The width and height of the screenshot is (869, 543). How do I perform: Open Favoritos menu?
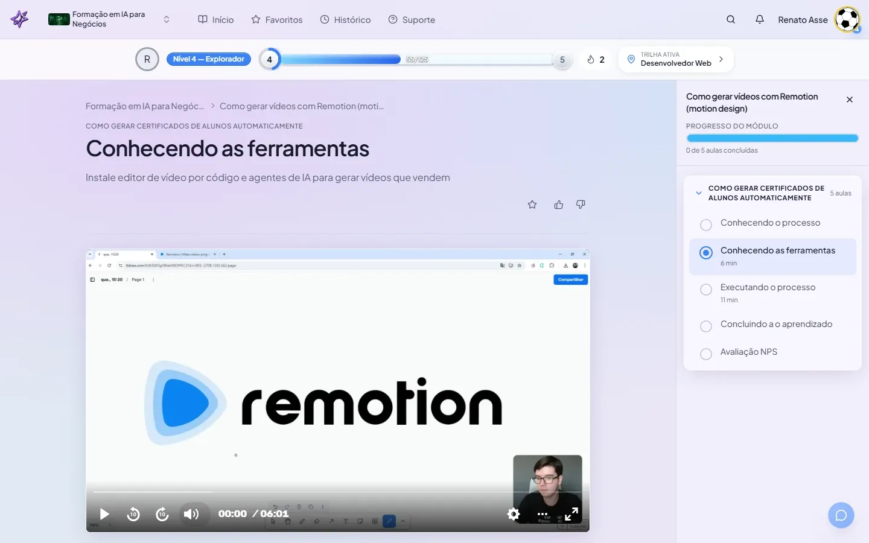277,19
